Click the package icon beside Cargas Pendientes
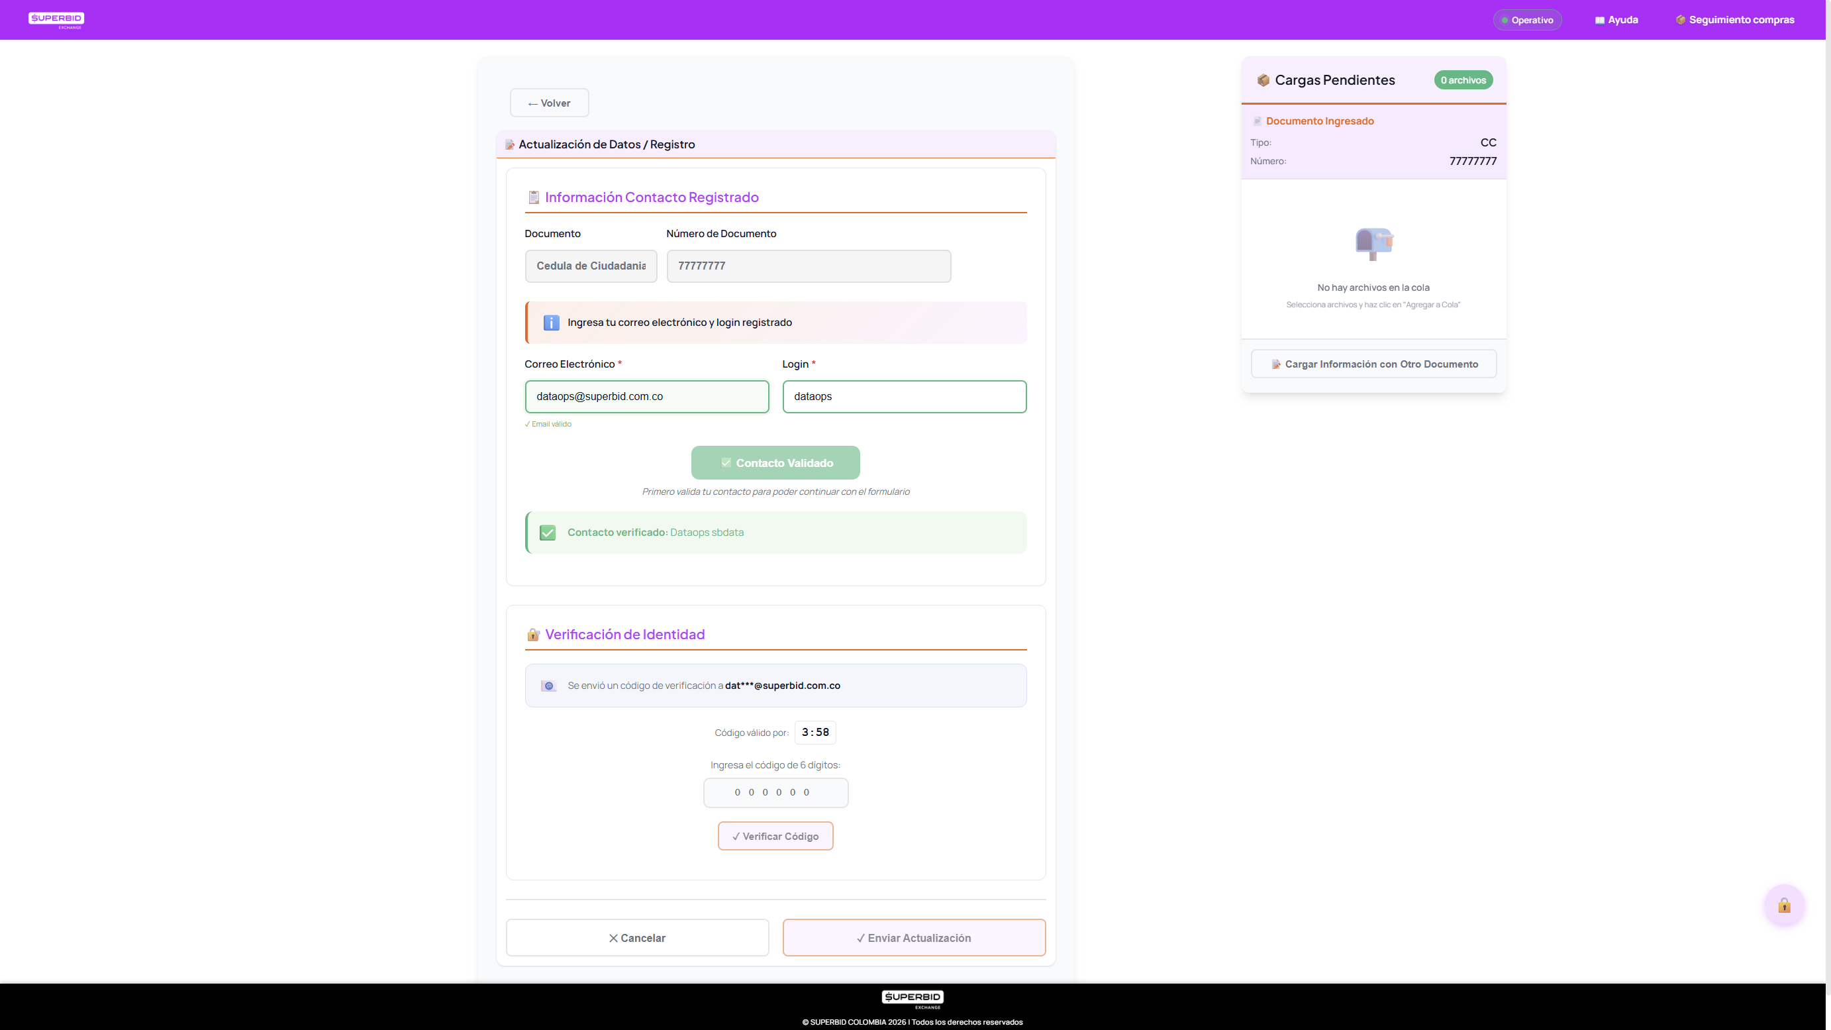 pyautogui.click(x=1263, y=79)
